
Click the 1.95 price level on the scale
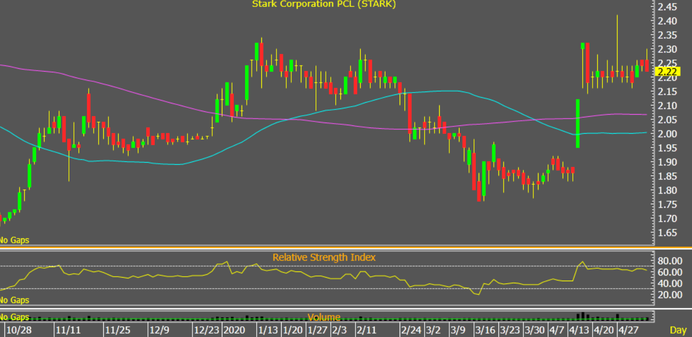point(668,148)
